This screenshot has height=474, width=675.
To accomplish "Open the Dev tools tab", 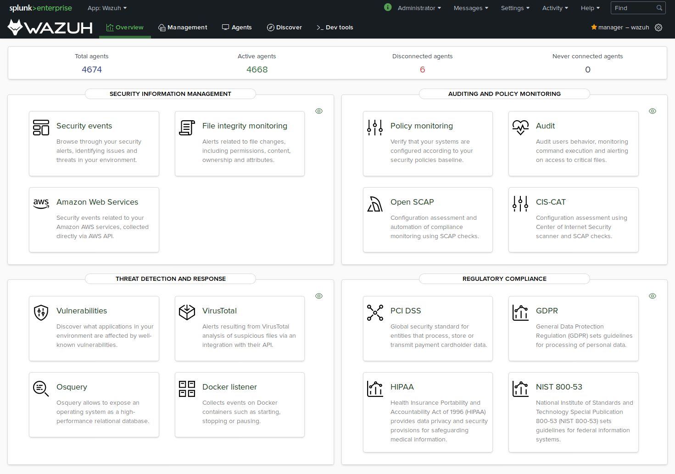I will click(x=335, y=28).
